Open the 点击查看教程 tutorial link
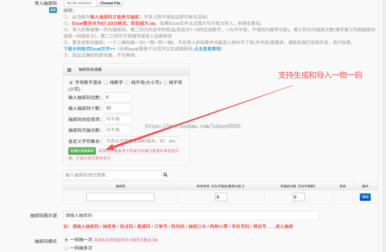 207,49
